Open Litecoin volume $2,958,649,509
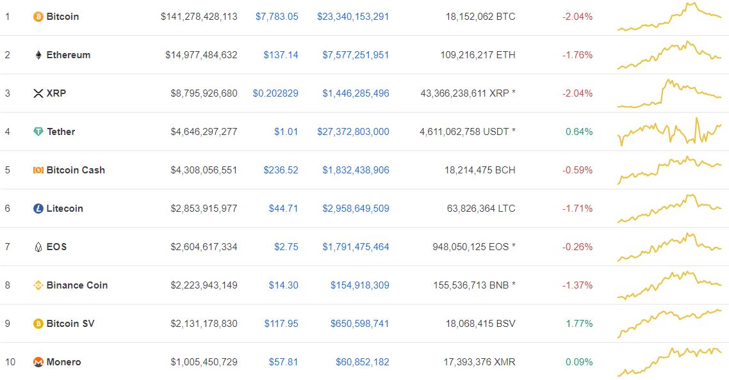 [356, 209]
